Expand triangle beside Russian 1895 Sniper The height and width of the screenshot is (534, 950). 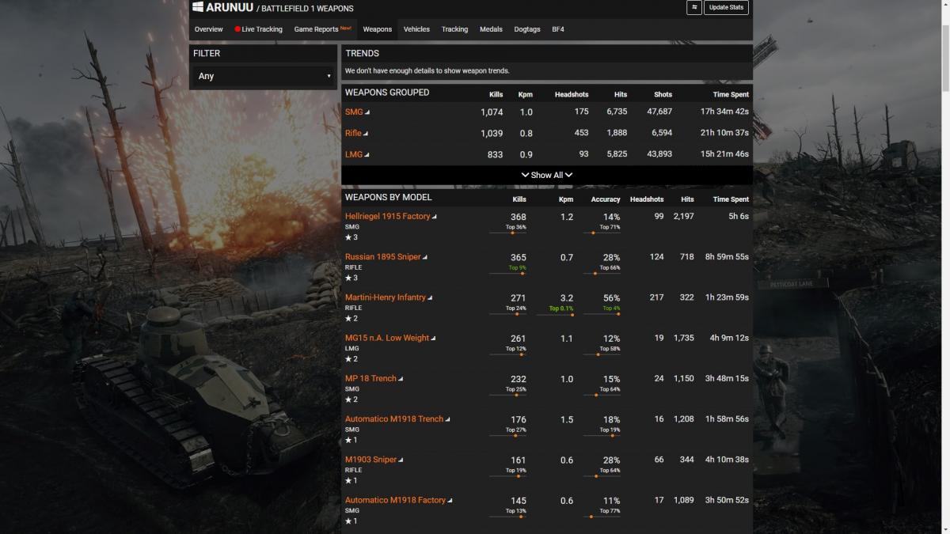[425, 258]
